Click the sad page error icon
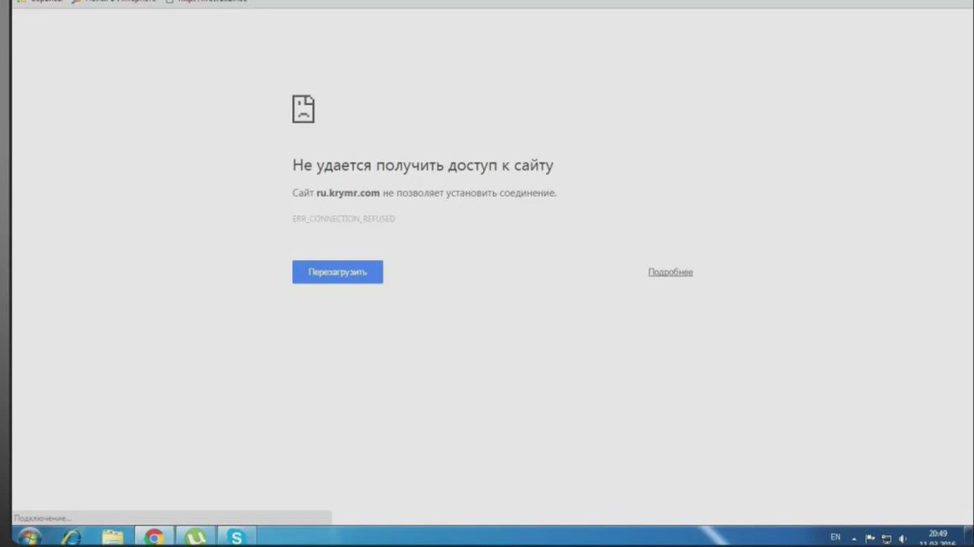Screen dimensions: 974x547 (304, 109)
